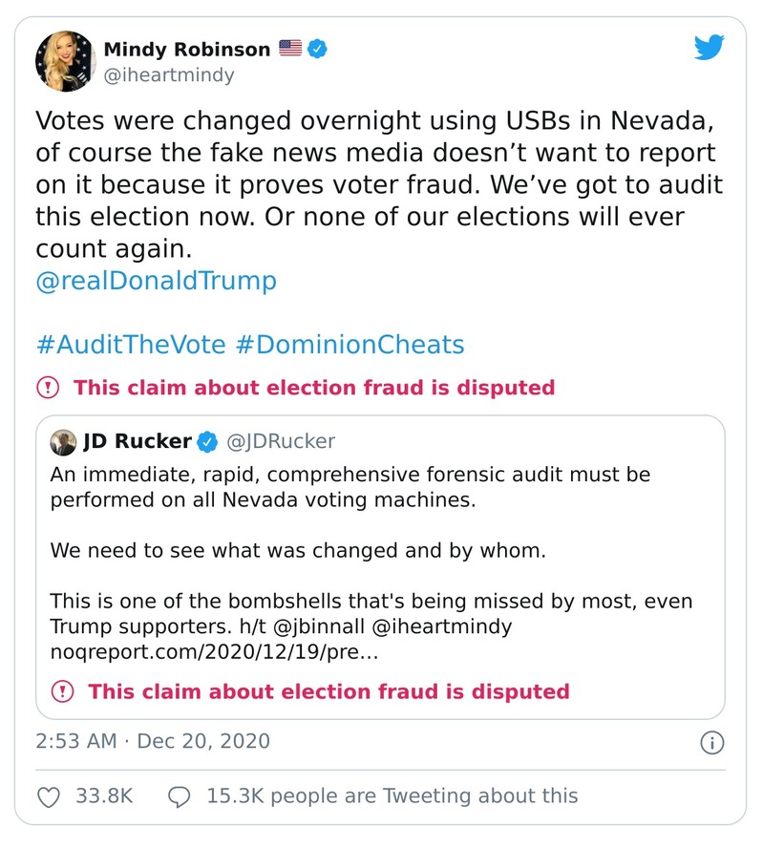Click JD Rucker's verified badge
Viewport: 763px width, 848px height.
(207, 441)
